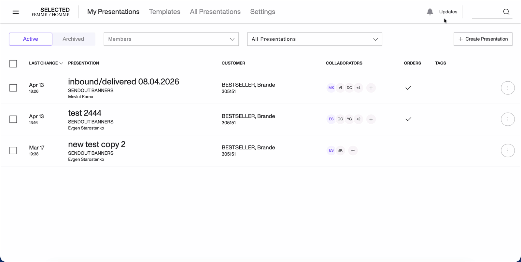Expand the Members dropdown

[x=171, y=39]
